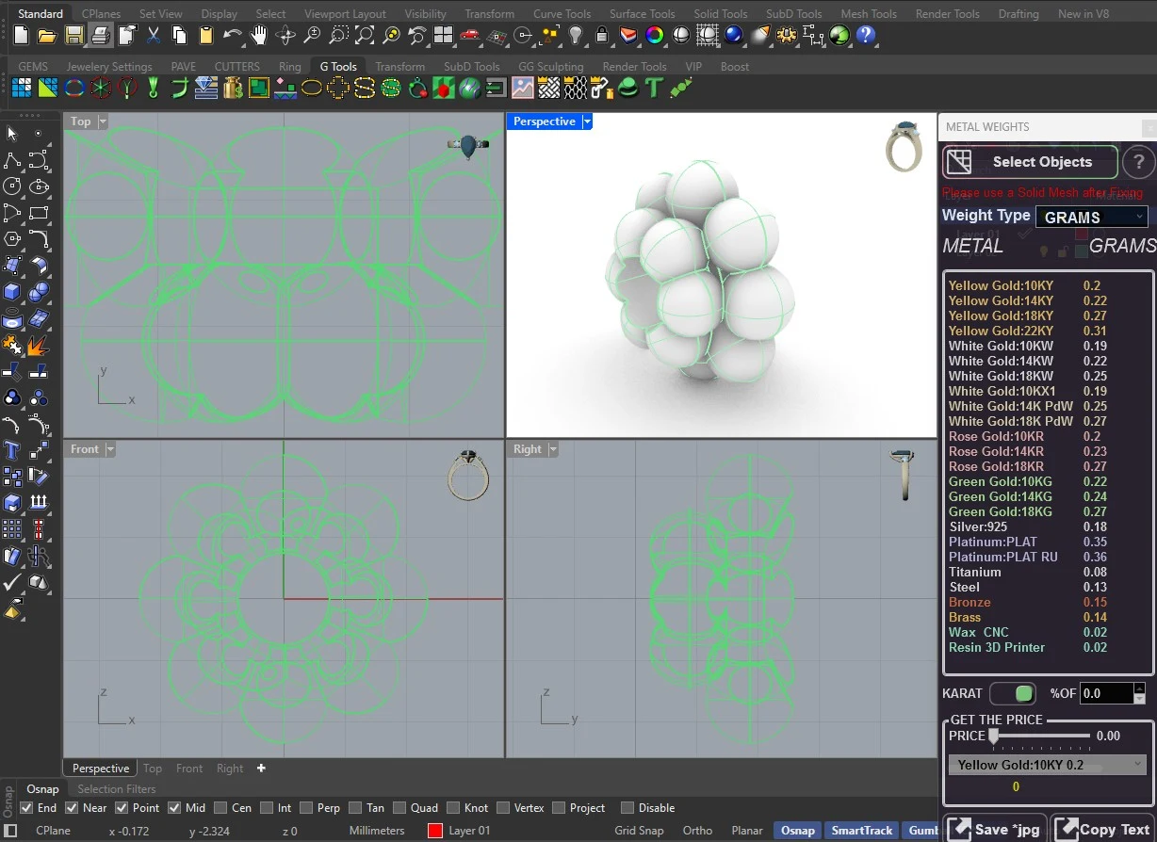1157x842 pixels.
Task: Click the light bulb hide icon
Action: click(x=576, y=36)
